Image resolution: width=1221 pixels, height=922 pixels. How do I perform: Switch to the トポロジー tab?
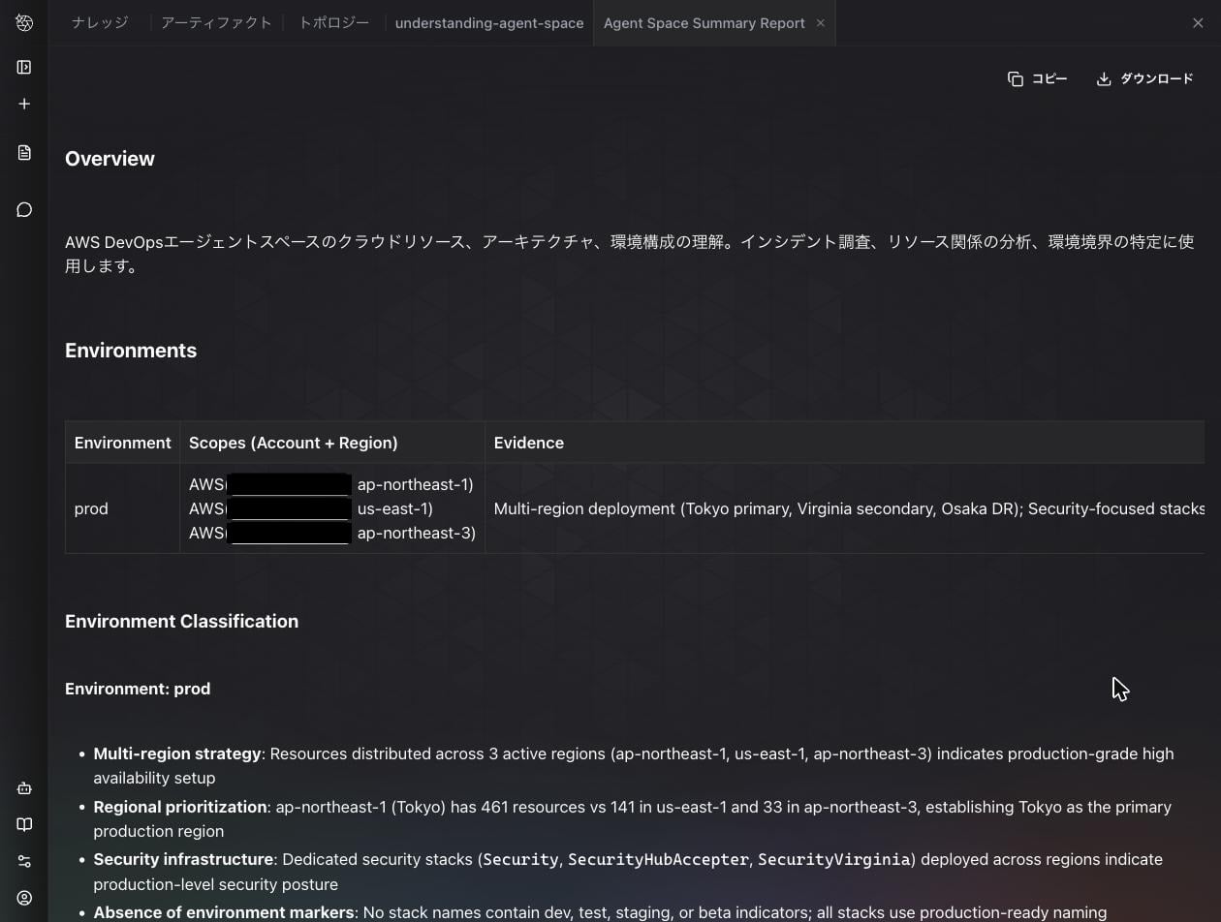[x=333, y=23]
